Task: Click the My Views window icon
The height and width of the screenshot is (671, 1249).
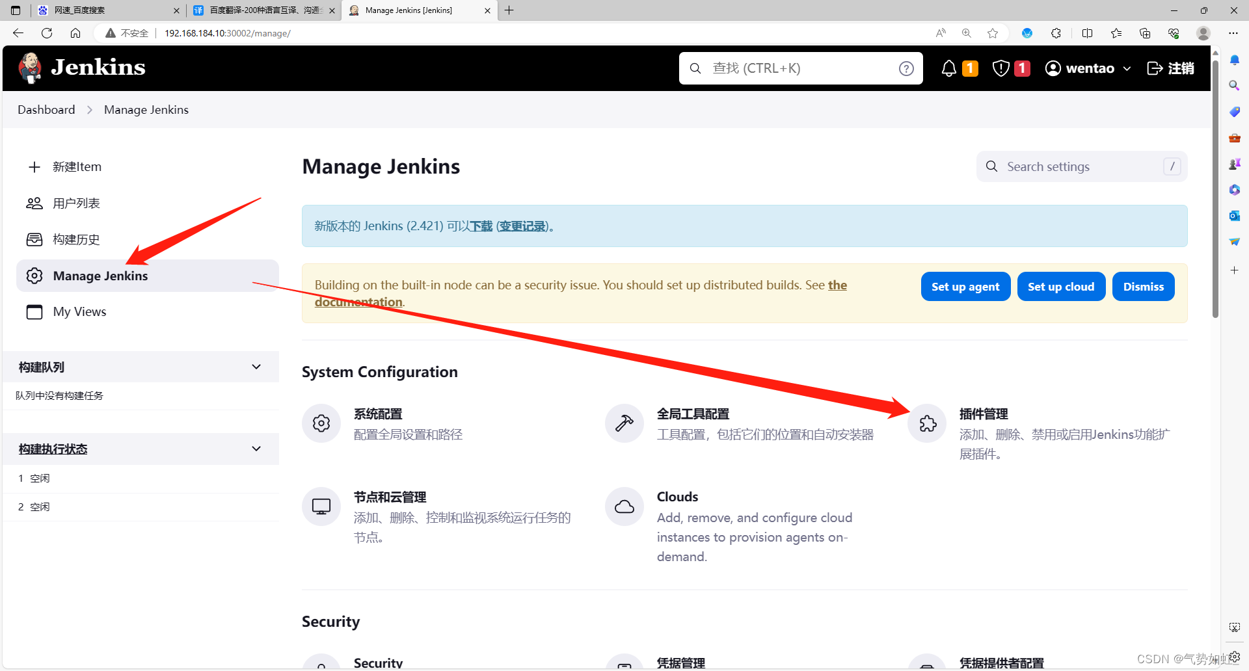Action: 34,312
